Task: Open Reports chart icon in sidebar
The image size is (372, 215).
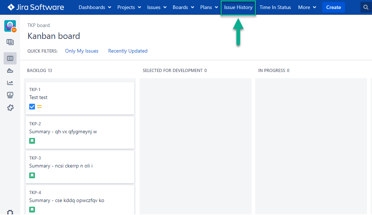Action: click(10, 83)
